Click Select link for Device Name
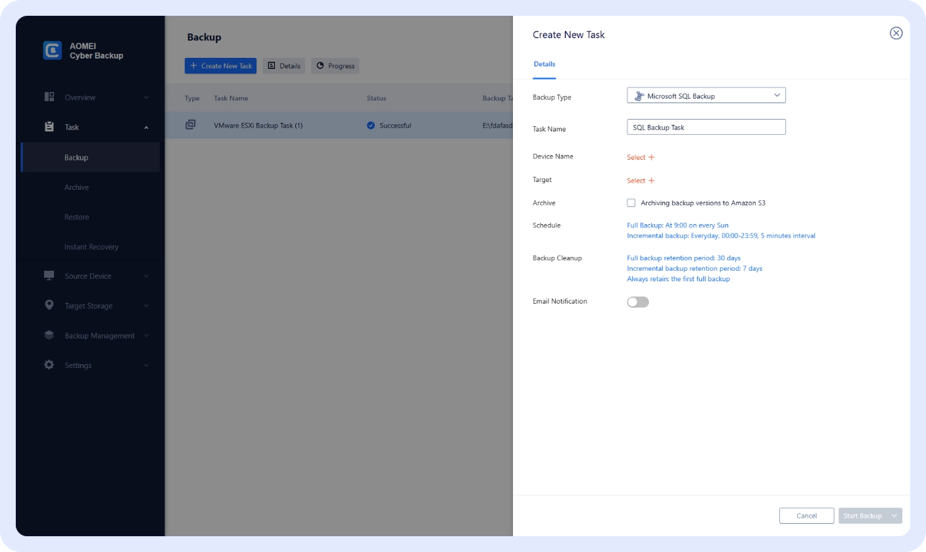Viewport: 926px width, 552px height. tap(636, 157)
